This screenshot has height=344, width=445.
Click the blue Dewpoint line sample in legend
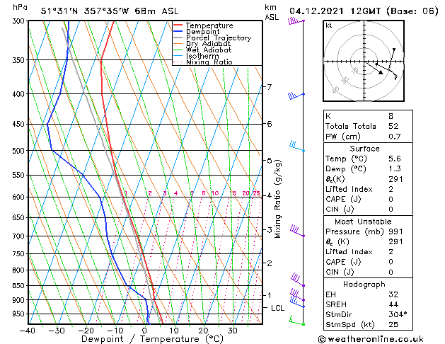178,31
